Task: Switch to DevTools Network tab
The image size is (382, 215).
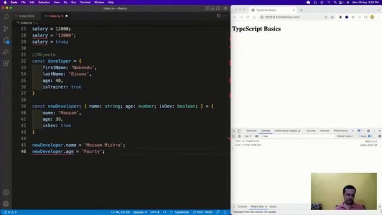Action: click(325, 131)
